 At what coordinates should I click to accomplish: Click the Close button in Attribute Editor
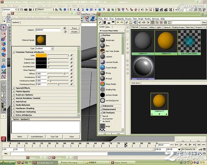(71, 136)
